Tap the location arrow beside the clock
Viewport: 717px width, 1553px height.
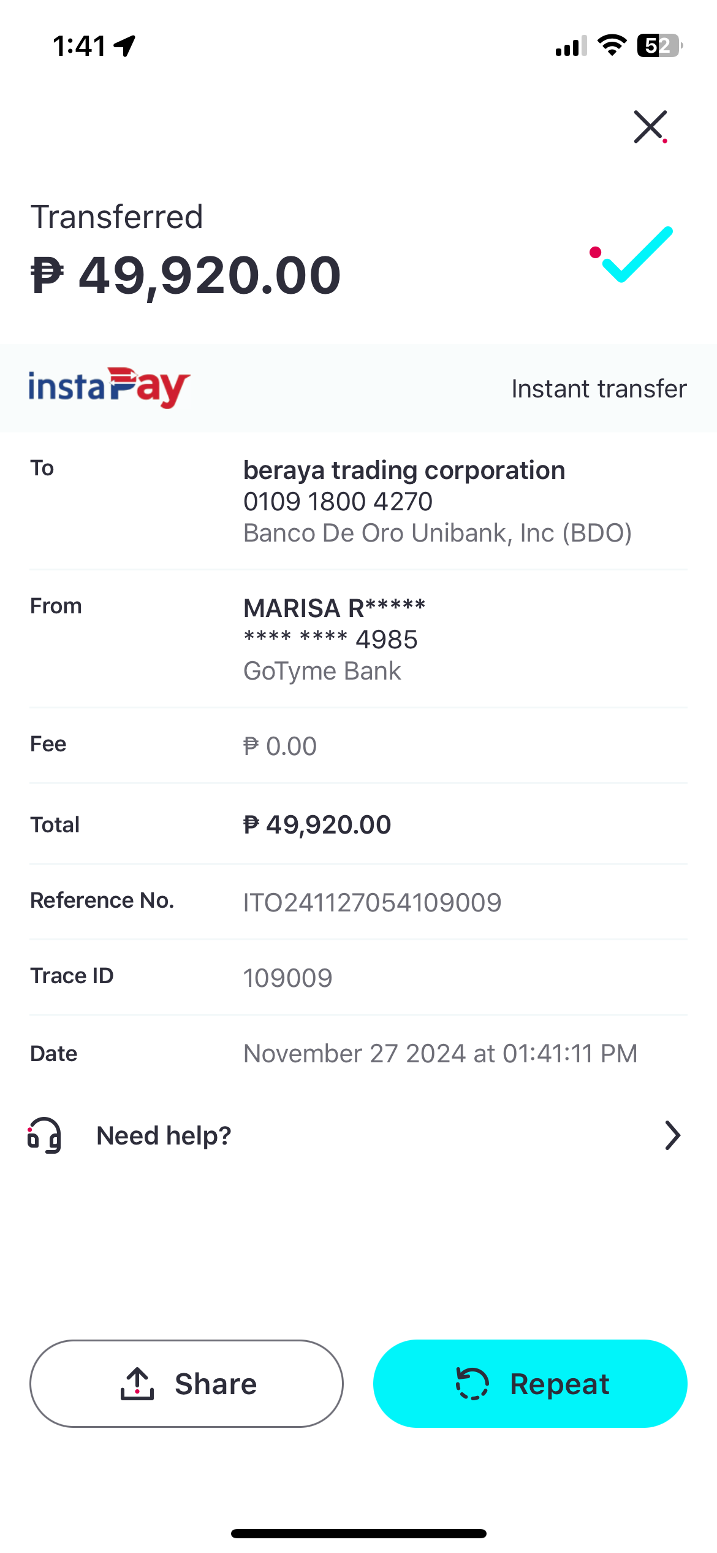(125, 45)
